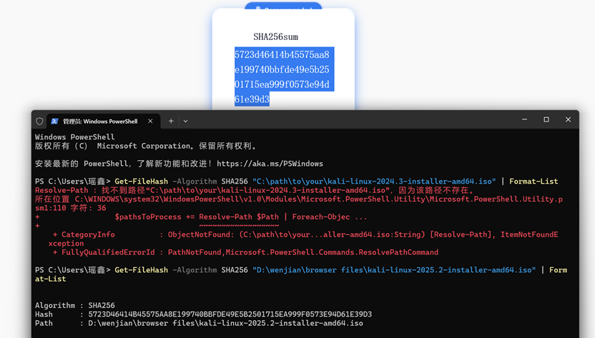The height and width of the screenshot is (338, 595).
Task: Click the shield icon in the PowerShell title bar
Action: click(39, 121)
